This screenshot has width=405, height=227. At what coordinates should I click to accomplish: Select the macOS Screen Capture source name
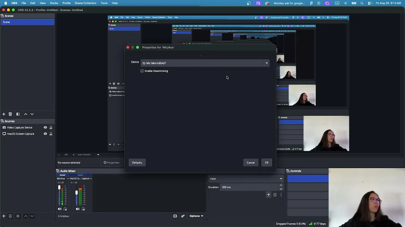(x=21, y=134)
